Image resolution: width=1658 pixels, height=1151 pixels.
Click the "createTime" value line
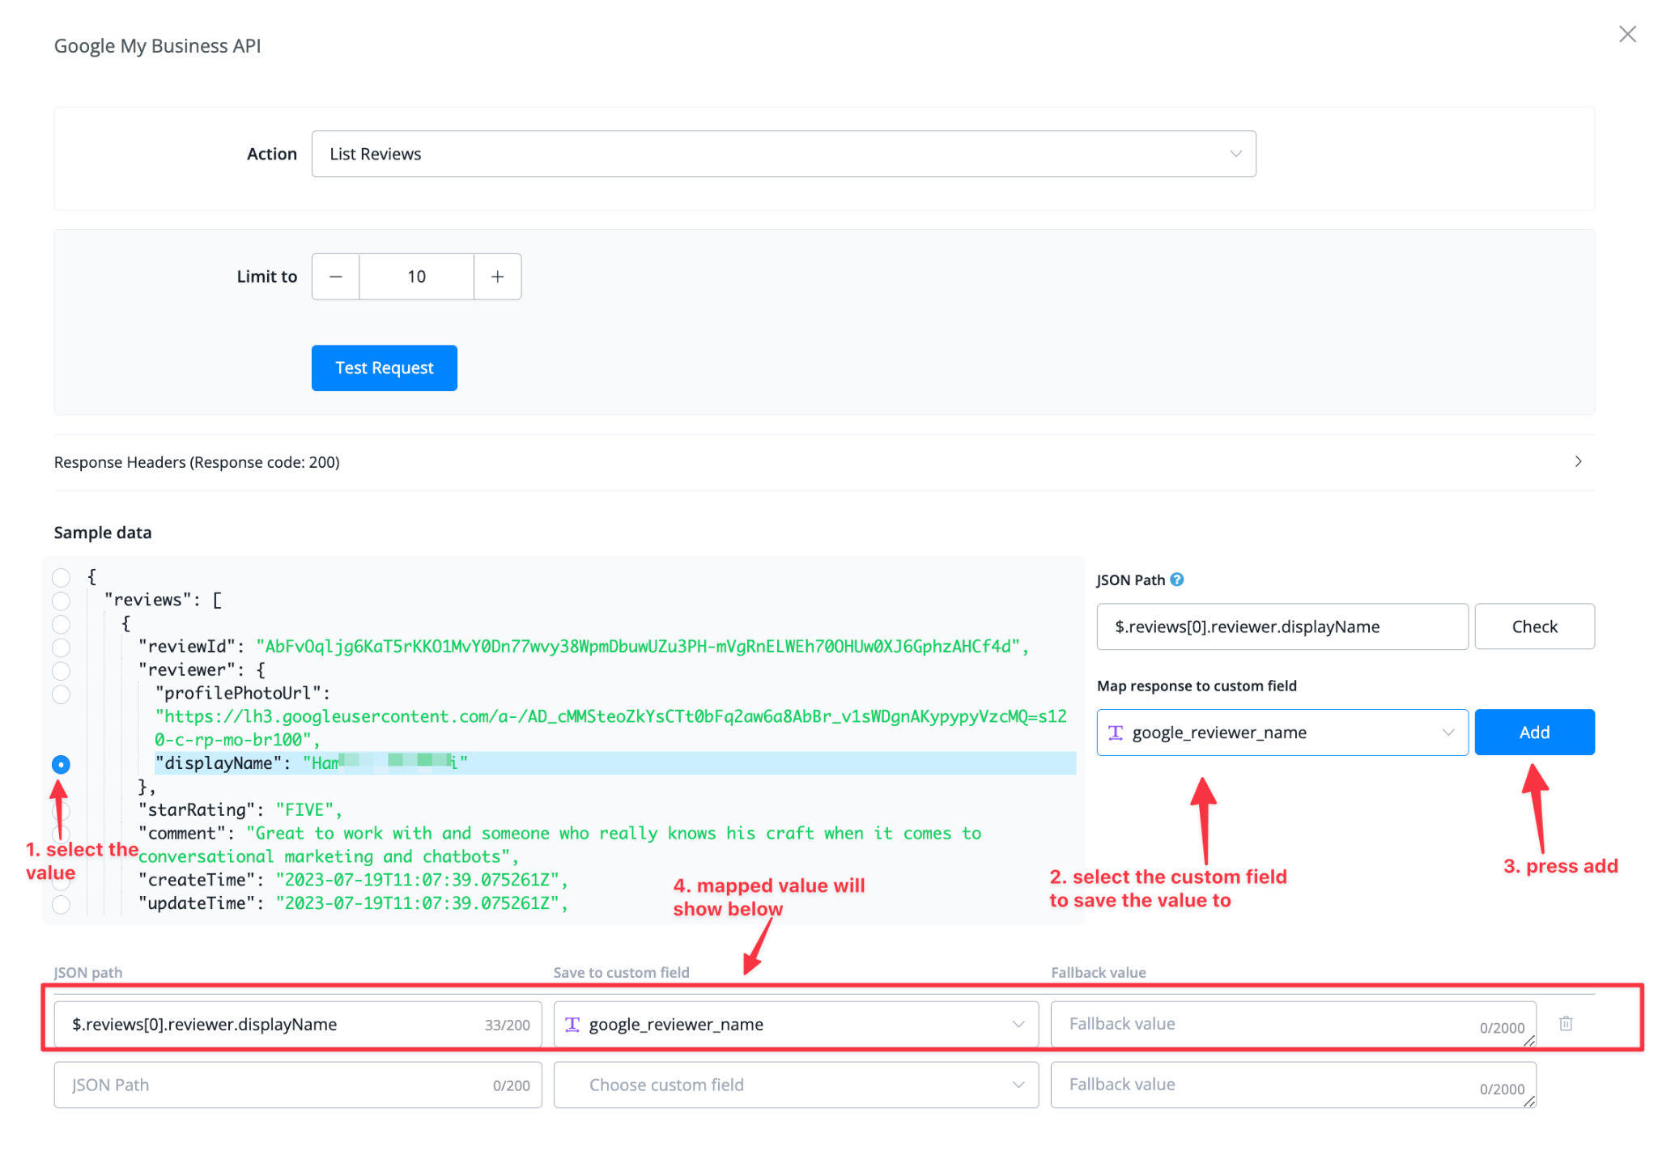click(353, 881)
